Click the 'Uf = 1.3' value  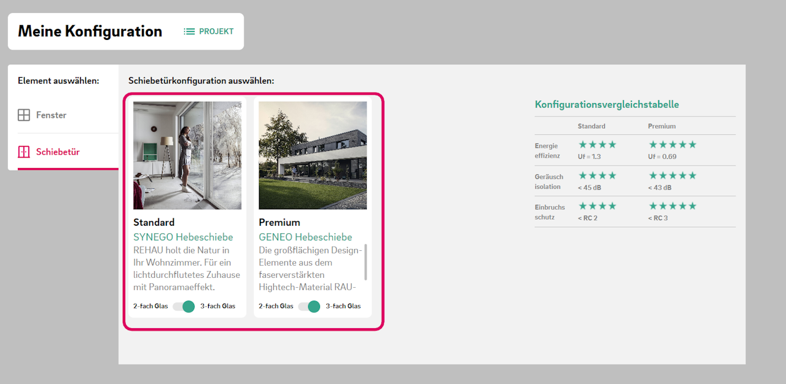(589, 157)
